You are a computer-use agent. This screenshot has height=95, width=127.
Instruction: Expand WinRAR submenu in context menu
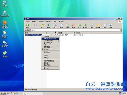coord(50,49)
